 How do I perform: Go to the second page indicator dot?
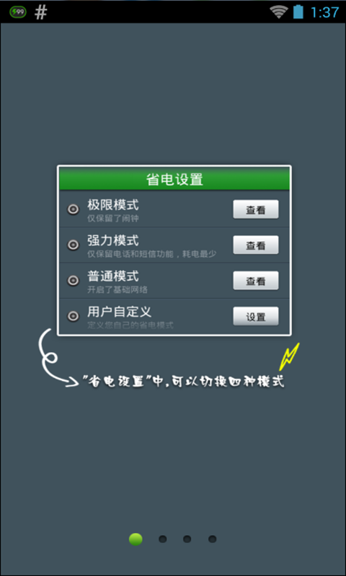click(x=162, y=539)
